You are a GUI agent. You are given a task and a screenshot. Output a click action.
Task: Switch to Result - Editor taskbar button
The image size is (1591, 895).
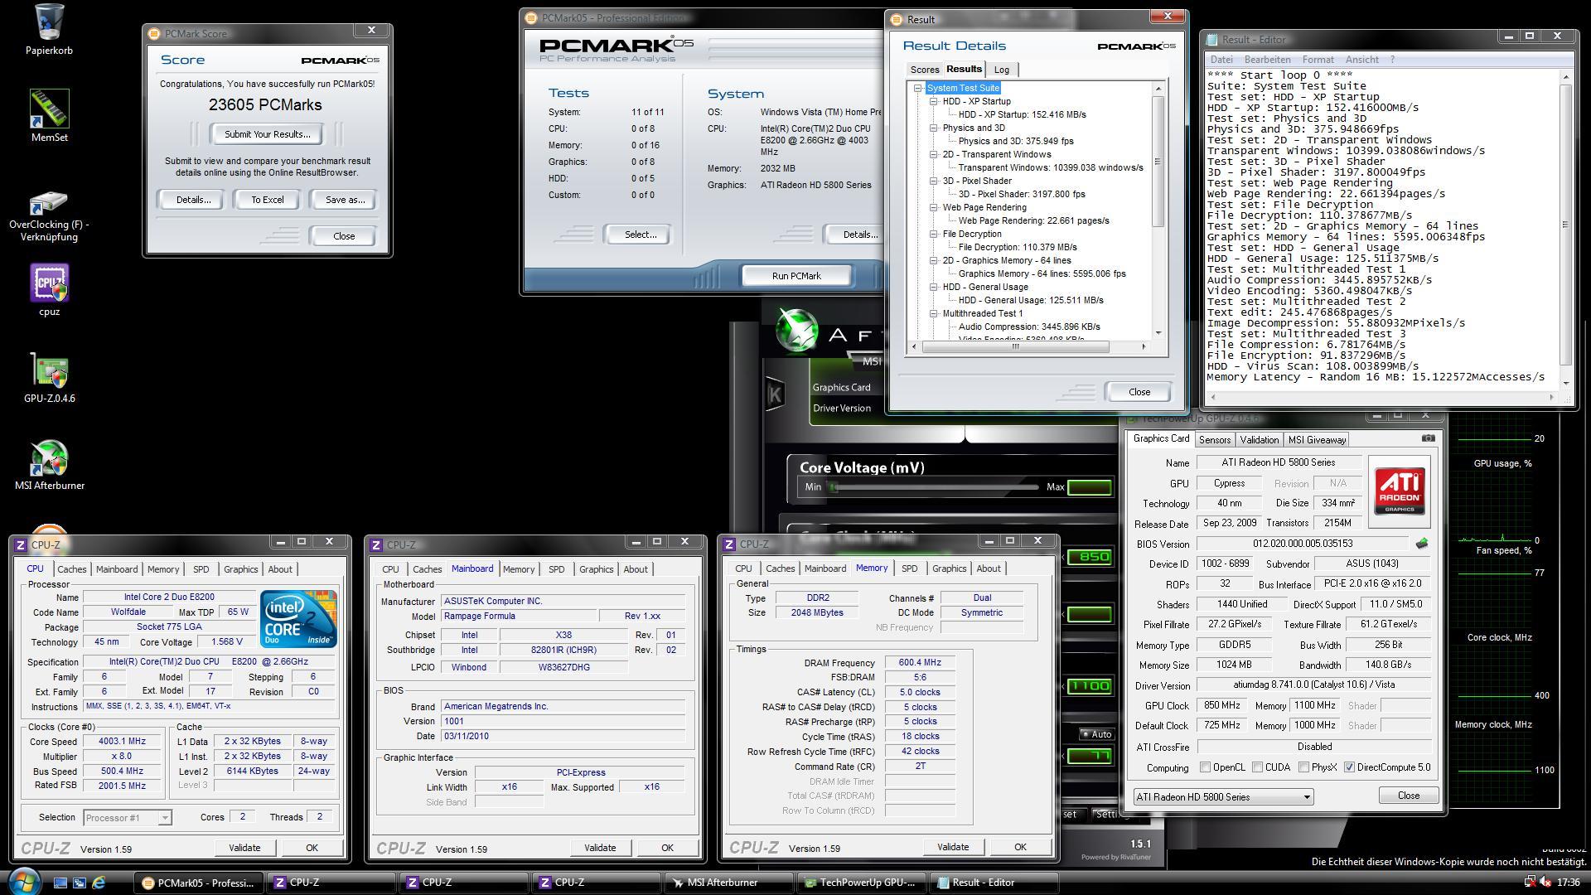pyautogui.click(x=993, y=883)
